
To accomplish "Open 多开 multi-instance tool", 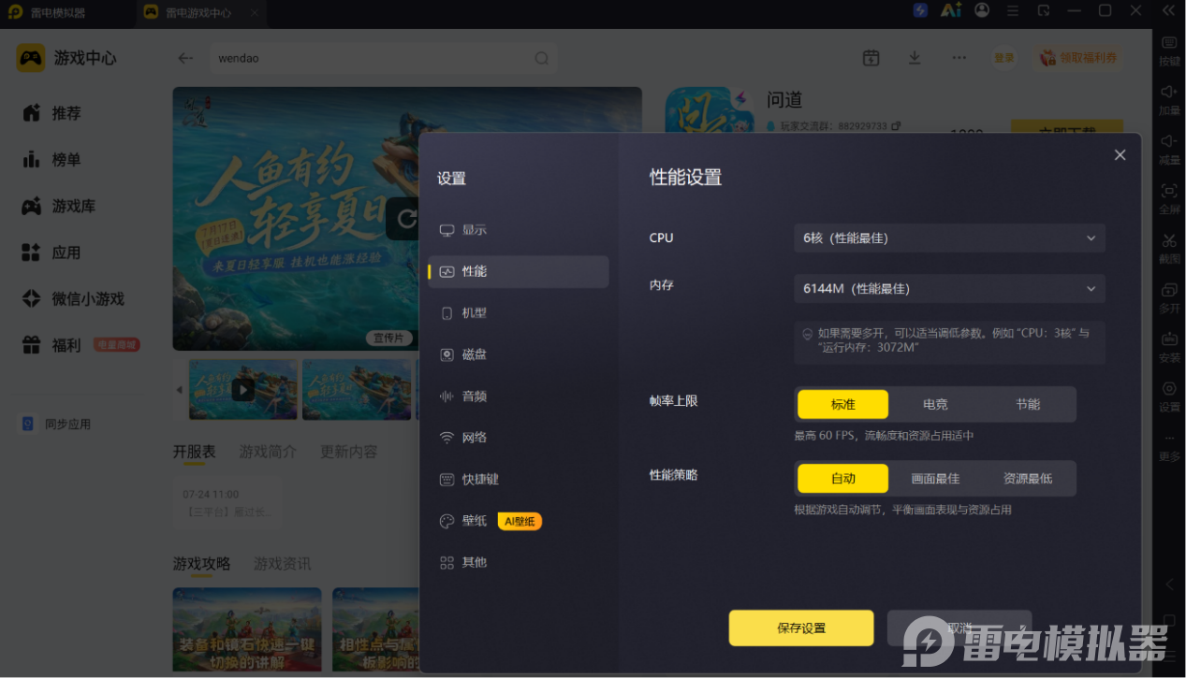I will [1169, 297].
